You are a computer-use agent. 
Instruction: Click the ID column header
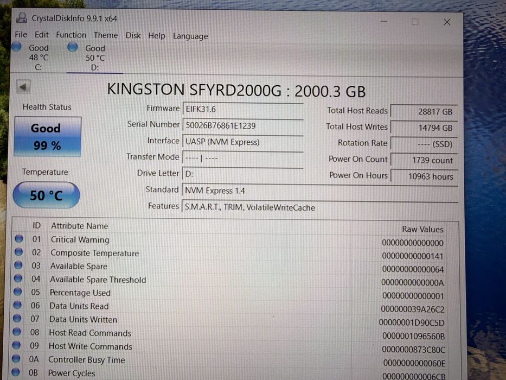pyautogui.click(x=36, y=225)
